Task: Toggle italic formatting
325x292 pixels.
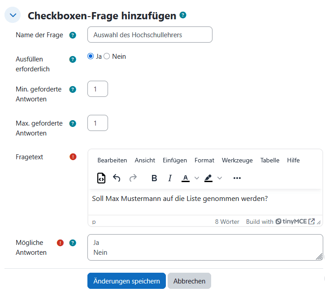Action: click(170, 178)
